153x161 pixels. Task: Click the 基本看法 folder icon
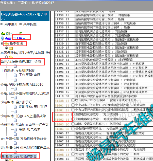coord(6,44)
